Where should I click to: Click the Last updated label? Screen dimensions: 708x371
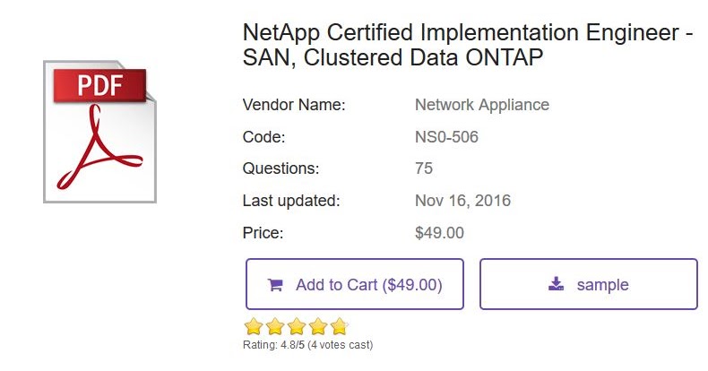point(291,201)
